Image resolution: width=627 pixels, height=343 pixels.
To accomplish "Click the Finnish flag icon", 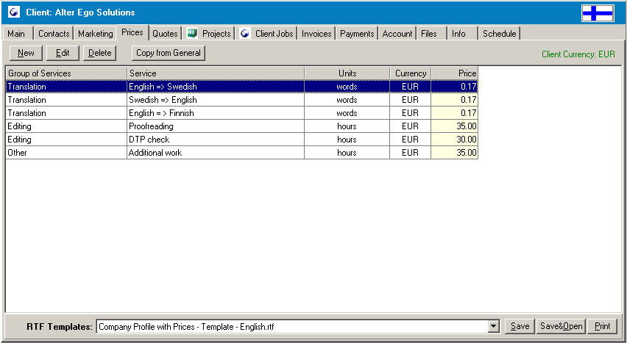I will pos(598,13).
